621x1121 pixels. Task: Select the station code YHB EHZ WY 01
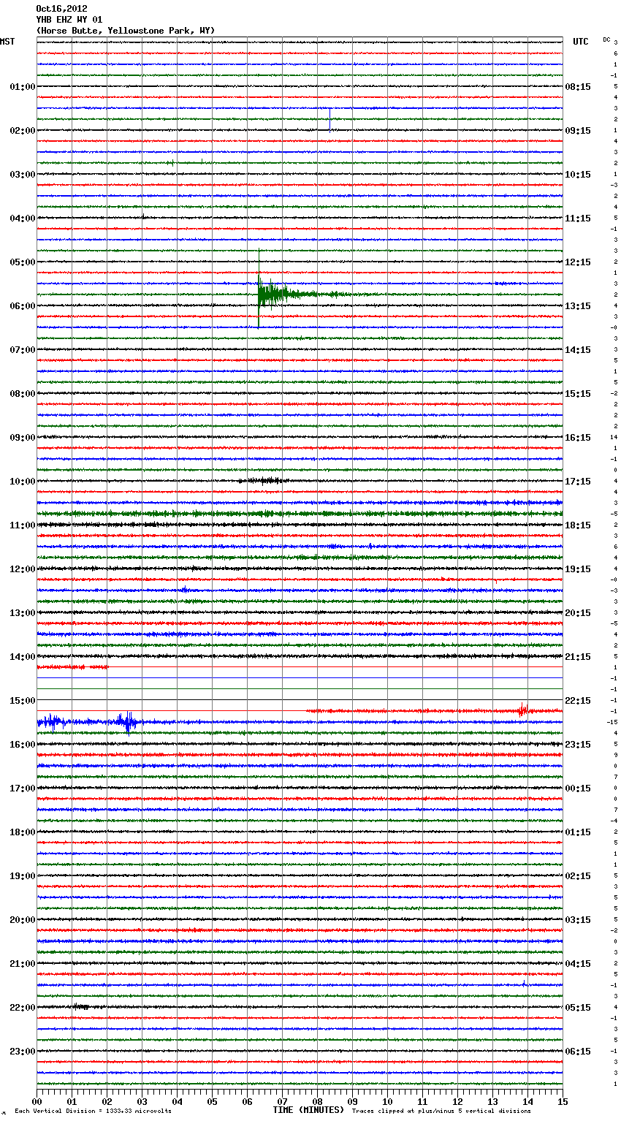point(69,20)
